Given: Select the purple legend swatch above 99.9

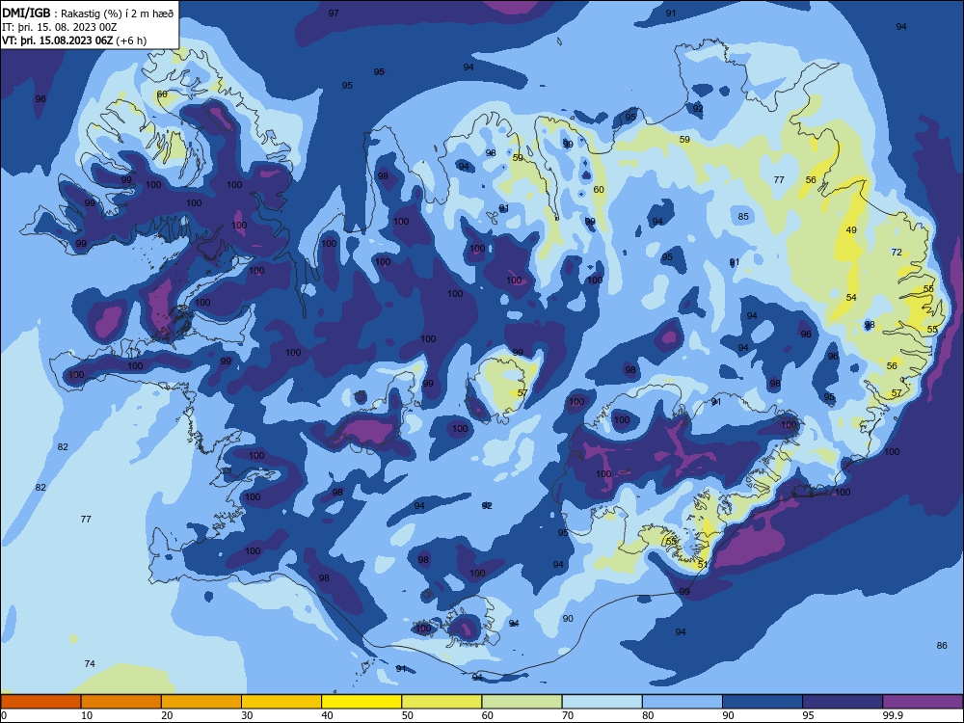Looking at the screenshot, I should (923, 702).
